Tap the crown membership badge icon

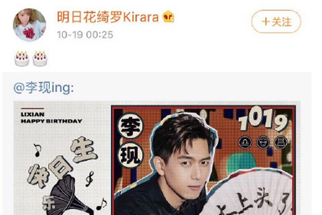[169, 17]
